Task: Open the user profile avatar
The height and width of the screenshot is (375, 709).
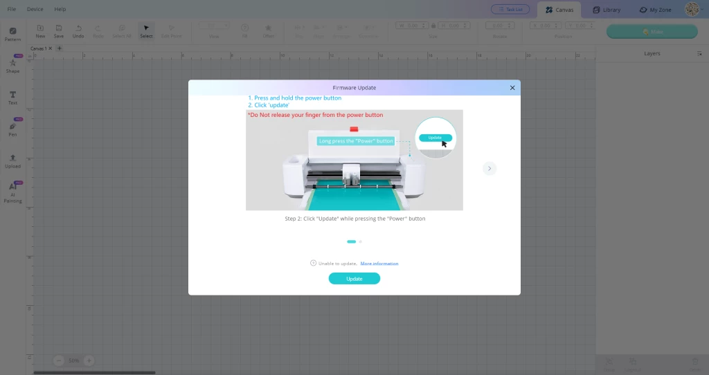Action: [692, 9]
